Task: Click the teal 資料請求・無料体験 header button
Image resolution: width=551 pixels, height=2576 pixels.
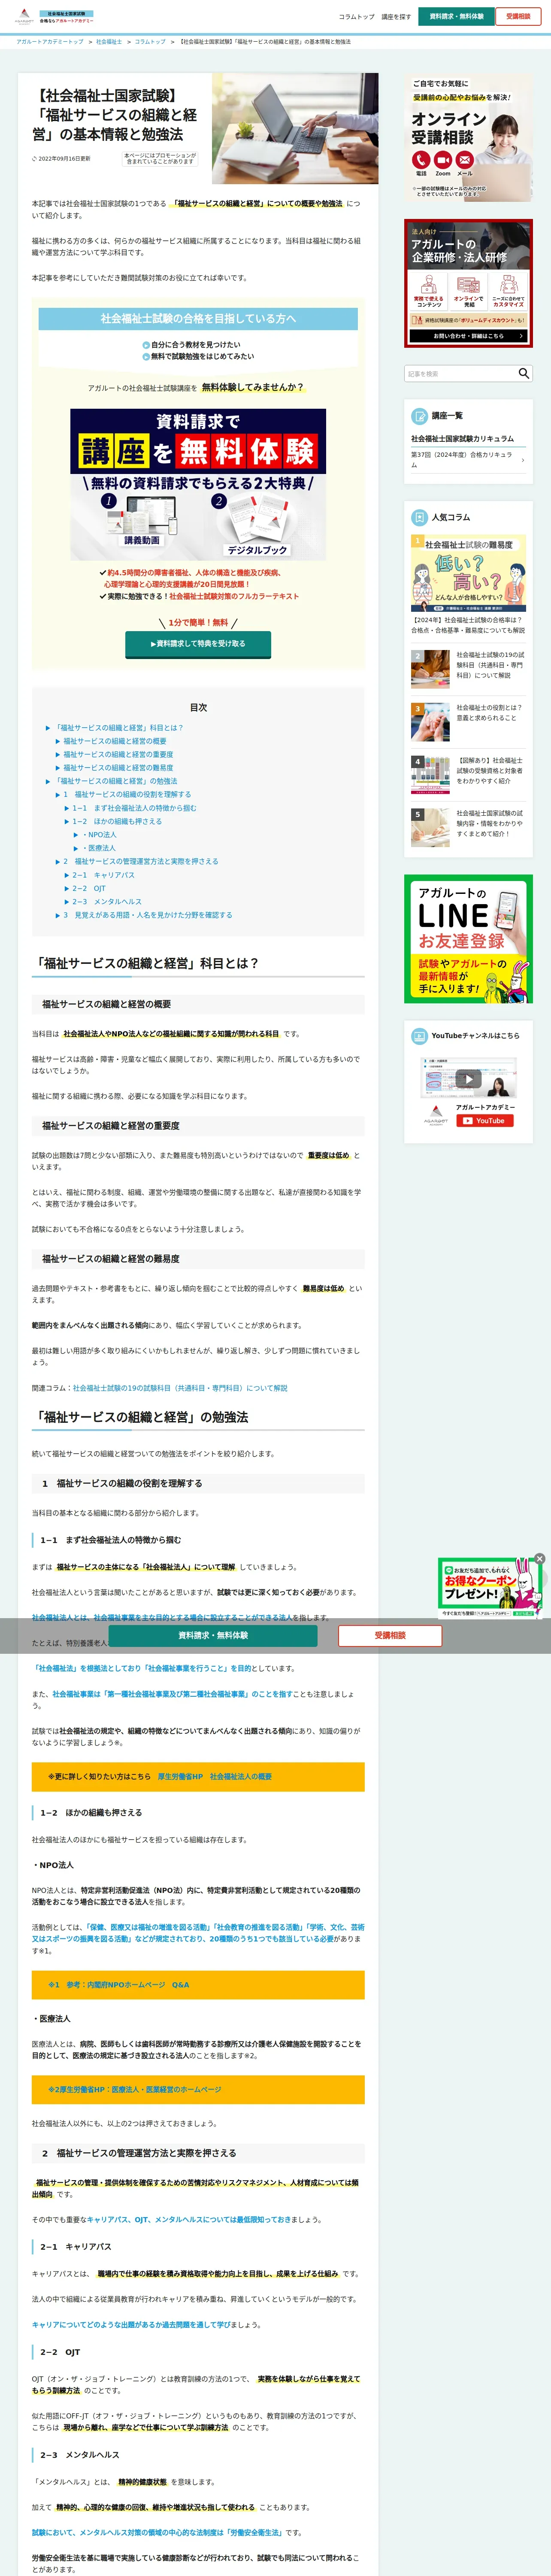Action: pyautogui.click(x=456, y=16)
